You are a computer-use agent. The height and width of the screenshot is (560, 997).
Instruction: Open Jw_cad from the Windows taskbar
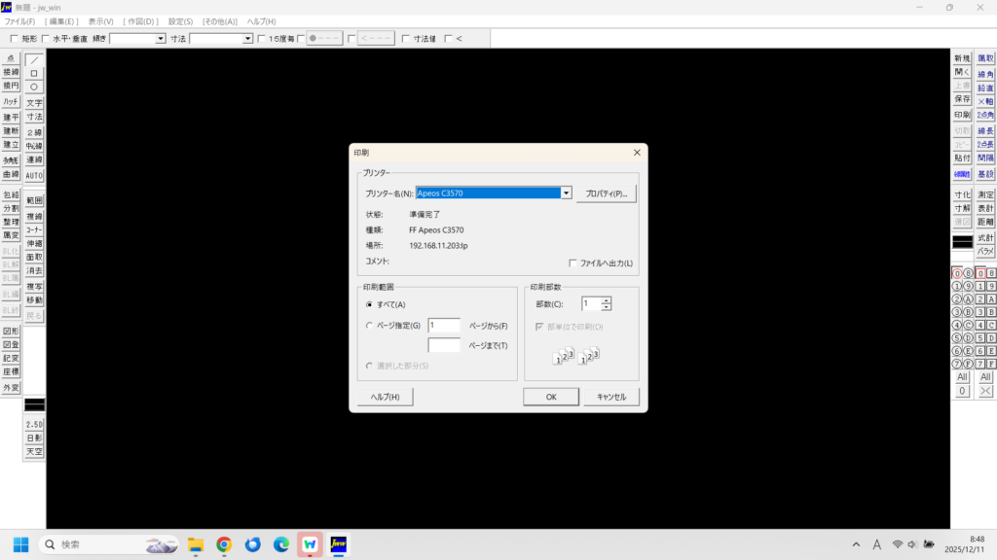(x=339, y=544)
